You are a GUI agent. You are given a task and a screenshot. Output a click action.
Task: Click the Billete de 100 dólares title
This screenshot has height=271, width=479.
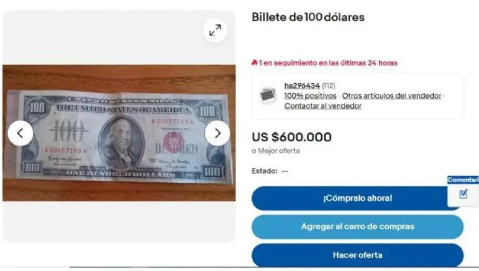click(308, 18)
